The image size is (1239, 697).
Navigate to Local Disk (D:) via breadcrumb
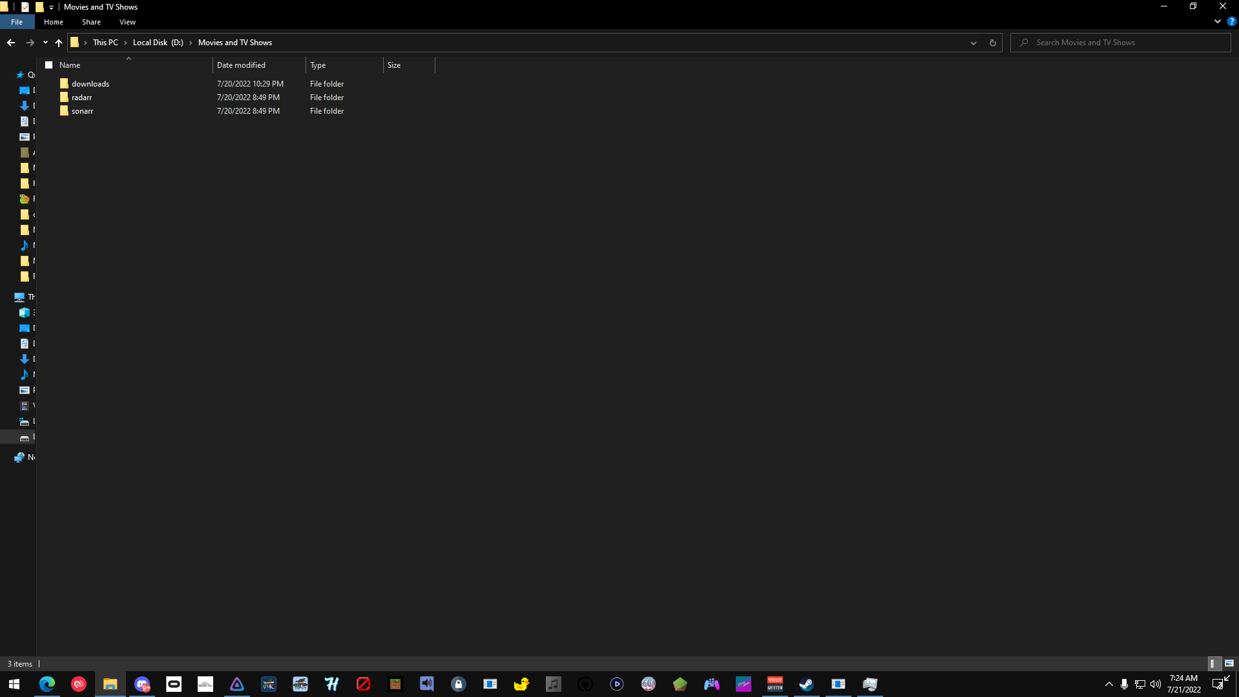click(x=157, y=42)
